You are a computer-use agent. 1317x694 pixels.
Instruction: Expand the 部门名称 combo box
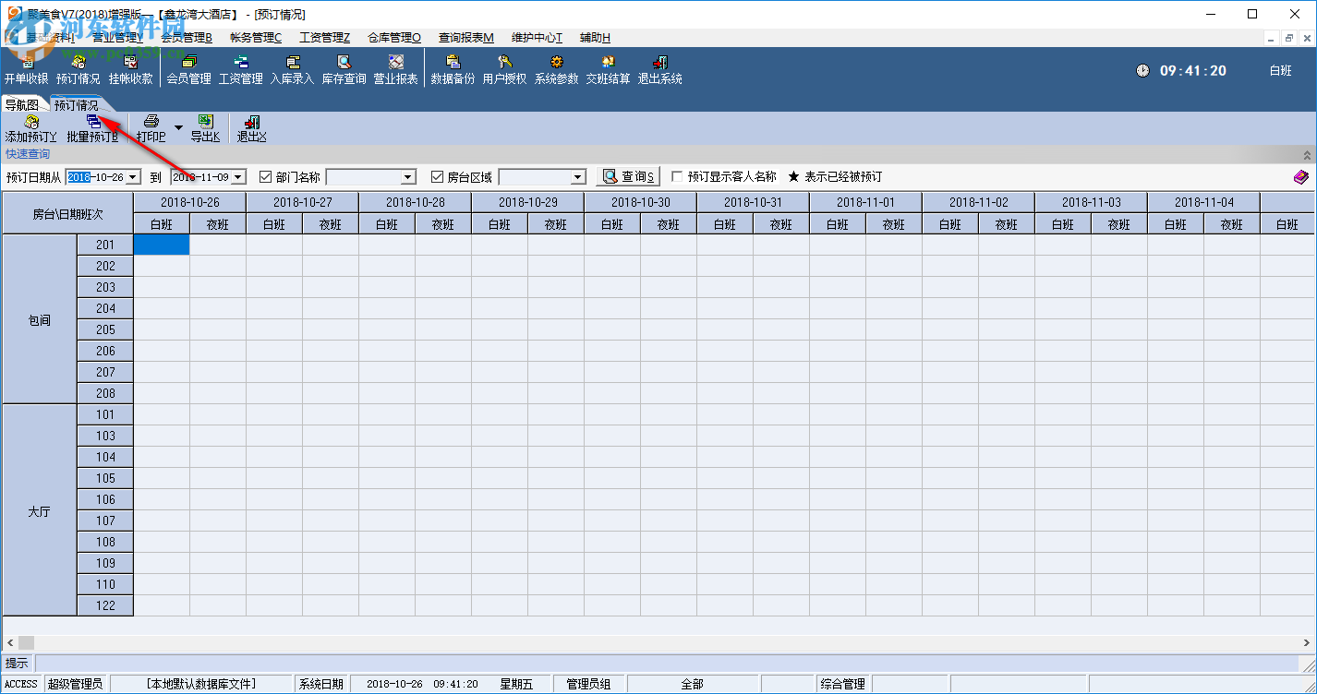(408, 177)
